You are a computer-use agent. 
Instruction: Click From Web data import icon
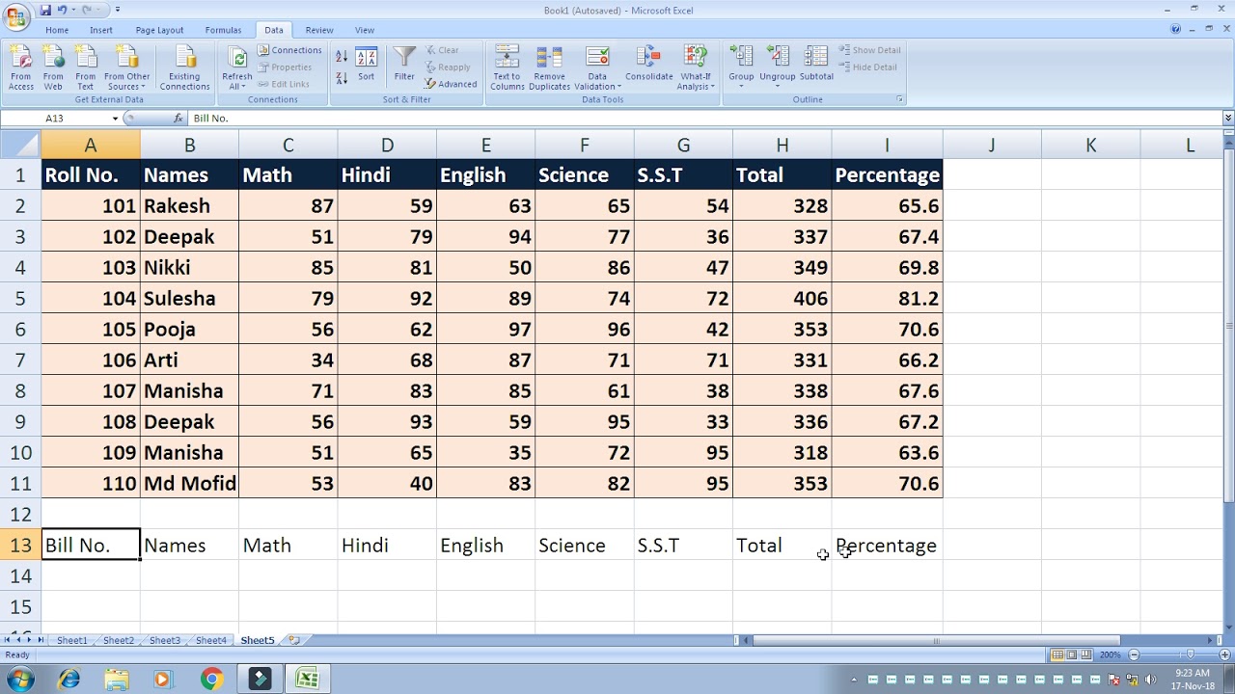[53, 67]
